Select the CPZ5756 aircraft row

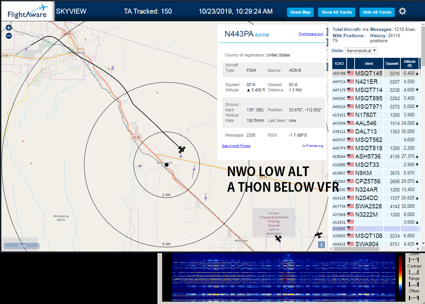click(376, 181)
